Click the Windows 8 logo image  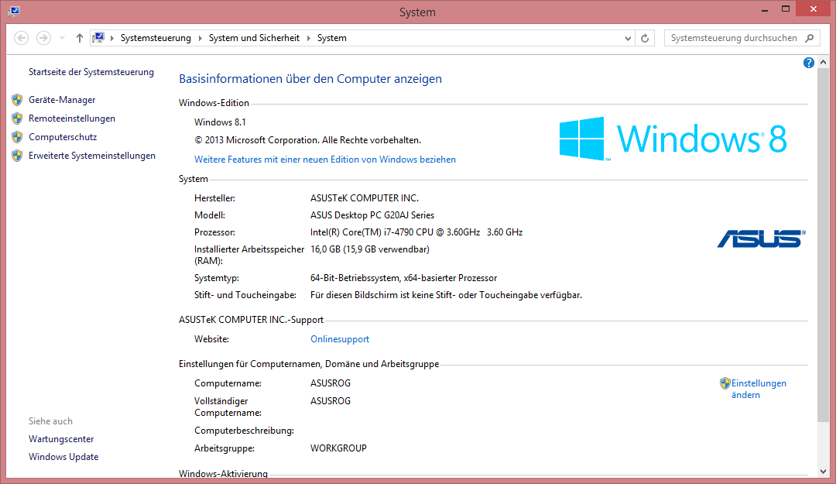[x=673, y=139]
